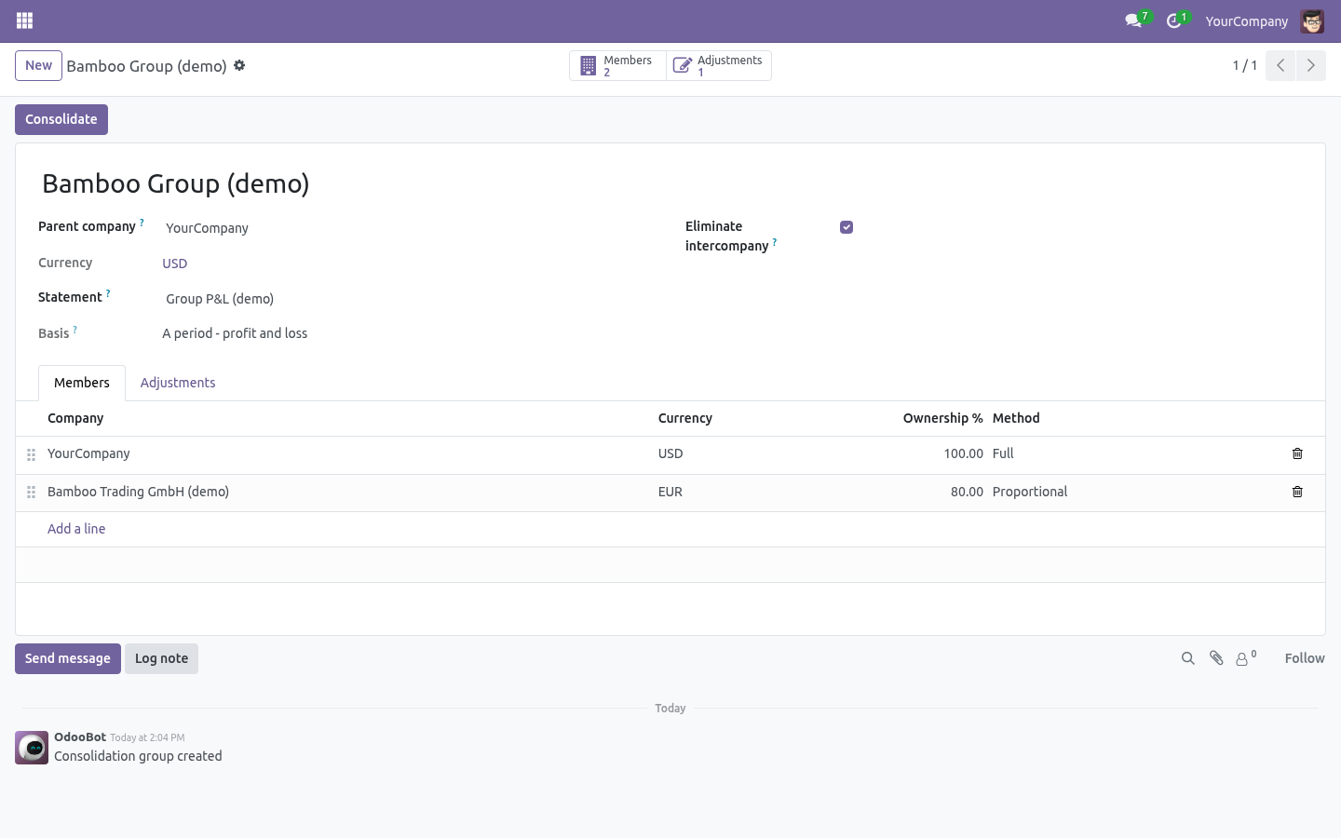Go to next record arrow
Image resolution: width=1341 pixels, height=838 pixels.
1310,65
